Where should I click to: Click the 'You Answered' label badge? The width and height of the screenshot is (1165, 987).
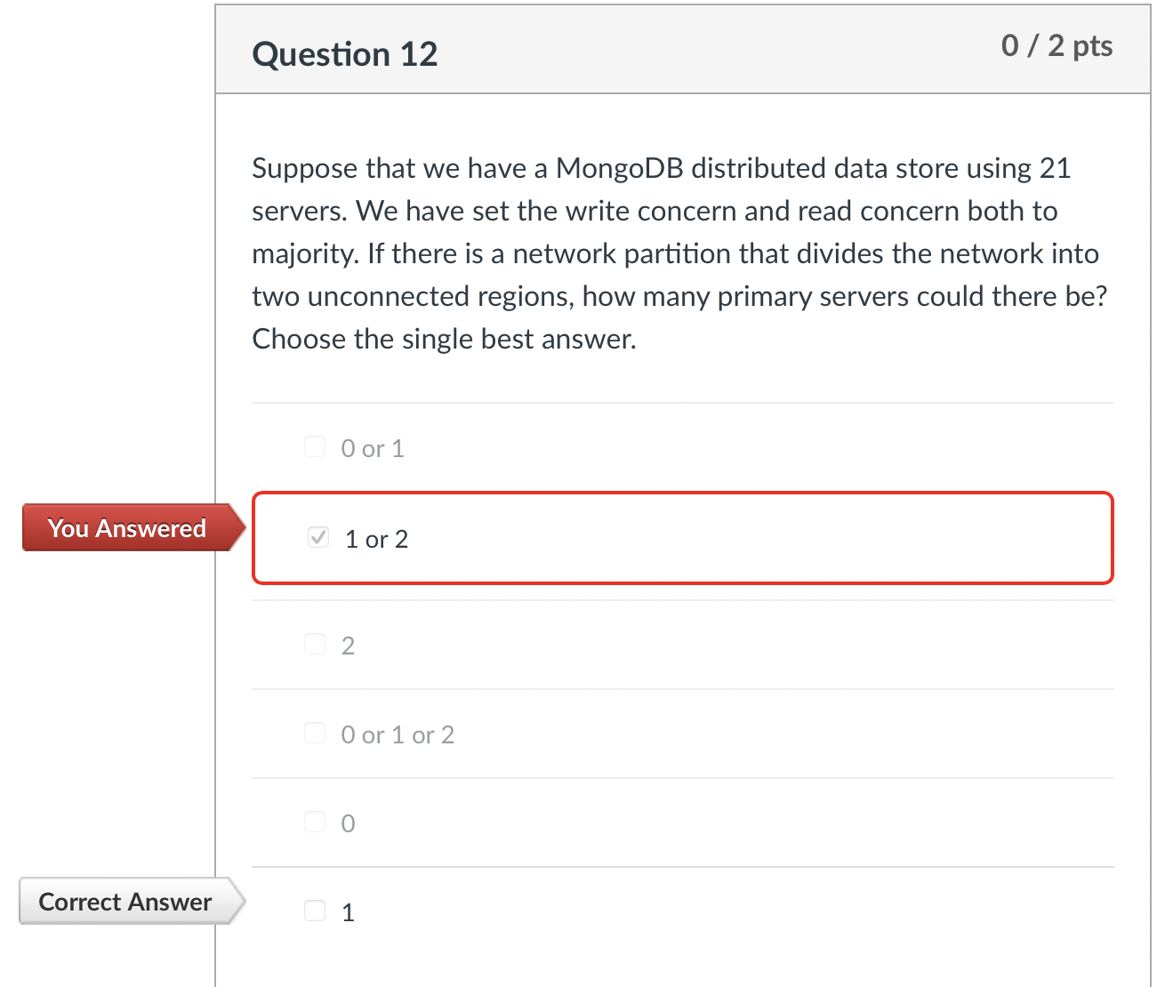coord(126,527)
